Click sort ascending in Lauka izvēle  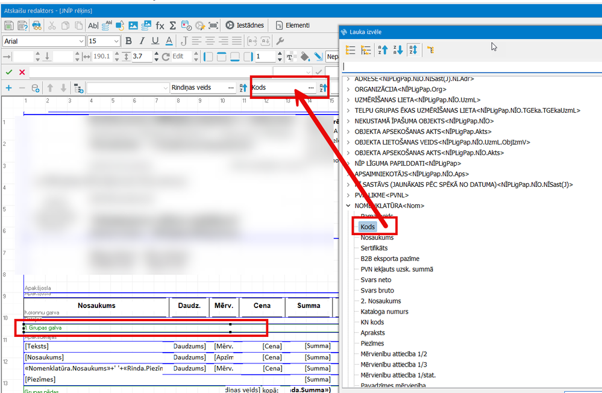tap(383, 49)
